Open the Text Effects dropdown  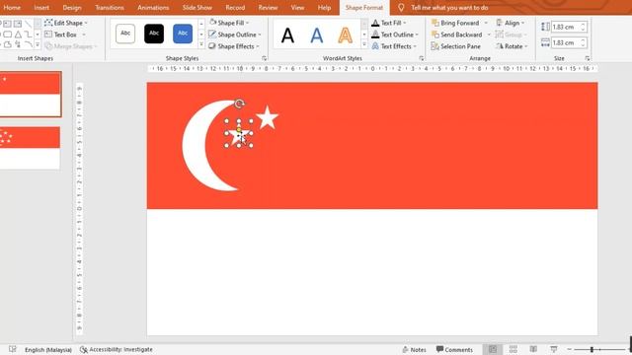tap(394, 46)
